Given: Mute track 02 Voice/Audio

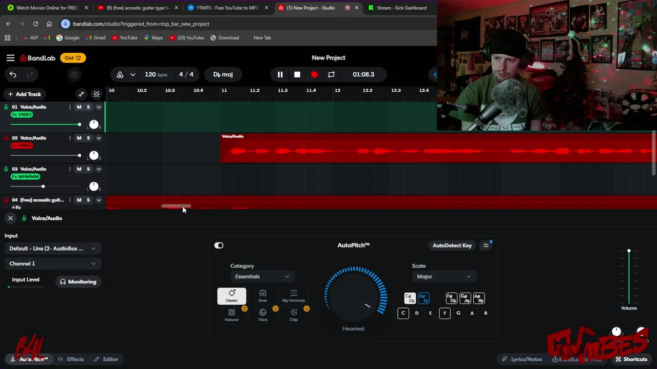Looking at the screenshot, I should 79,138.
